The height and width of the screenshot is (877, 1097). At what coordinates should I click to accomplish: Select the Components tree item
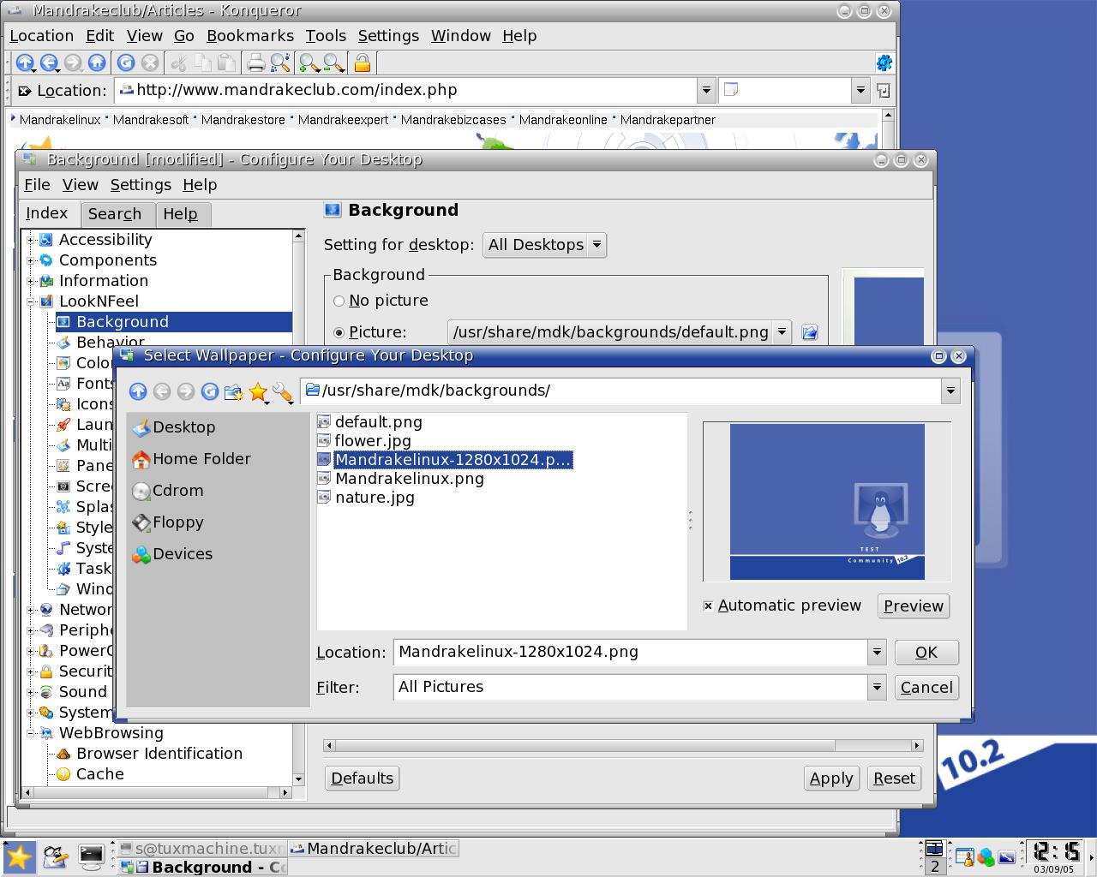(x=99, y=260)
